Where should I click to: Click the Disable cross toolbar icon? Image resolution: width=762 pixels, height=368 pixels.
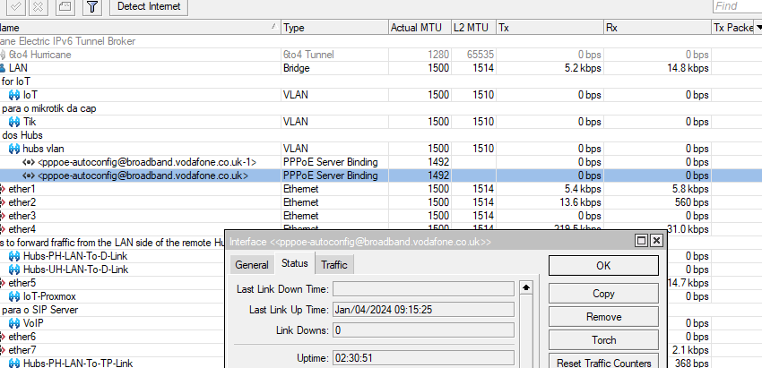coord(39,7)
